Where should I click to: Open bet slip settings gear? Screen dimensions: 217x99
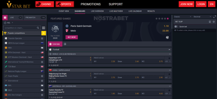pos(214,22)
